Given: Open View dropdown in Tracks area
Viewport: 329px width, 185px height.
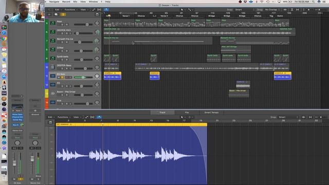Looking at the screenshot, I should tap(84, 10).
